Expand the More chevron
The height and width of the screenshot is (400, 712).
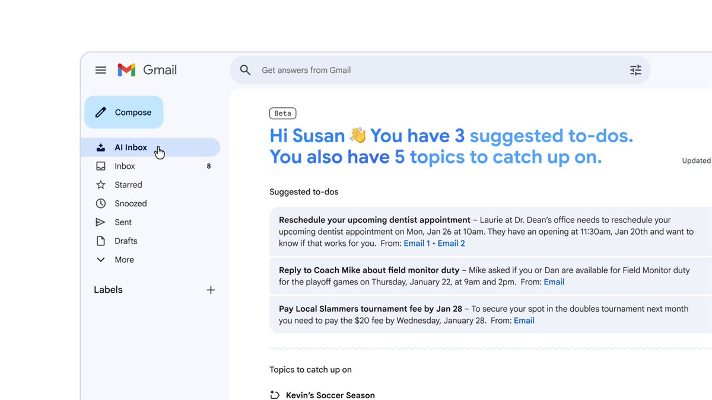click(101, 260)
